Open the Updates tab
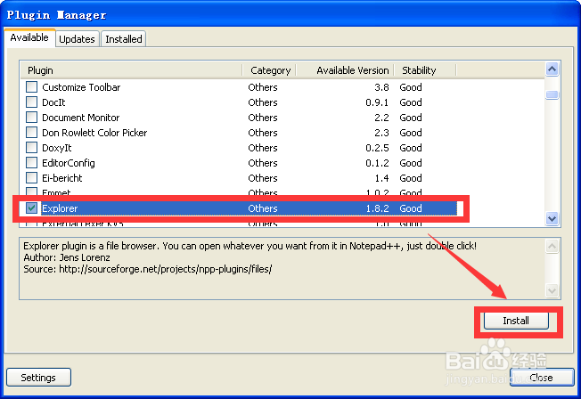 click(77, 39)
